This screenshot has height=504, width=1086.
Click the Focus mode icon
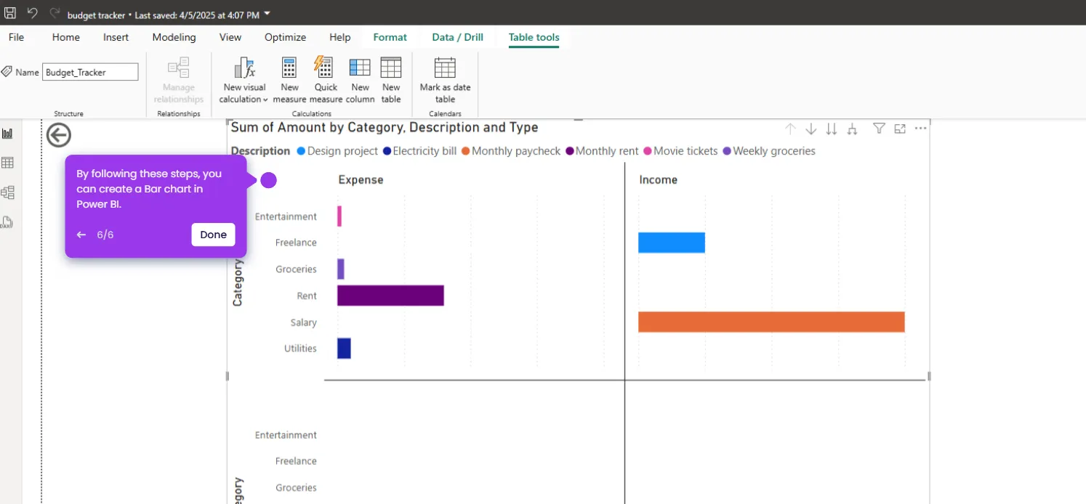pyautogui.click(x=900, y=129)
